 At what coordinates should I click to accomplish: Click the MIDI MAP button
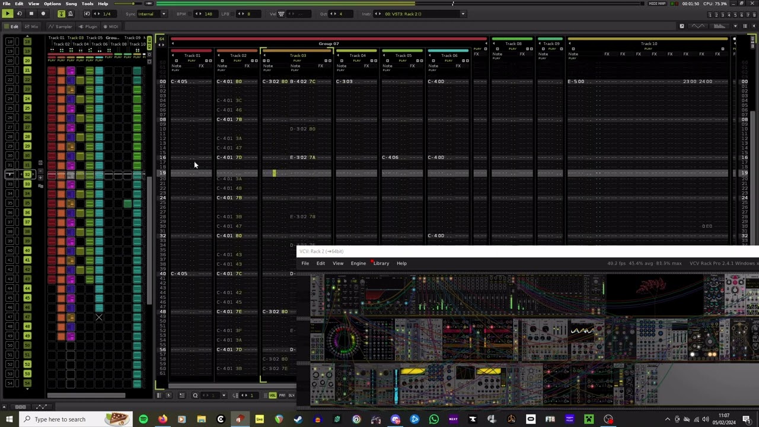pyautogui.click(x=658, y=4)
